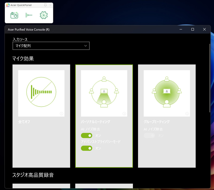The image size is (214, 190).
Task: Open the settings gear in Acer QuickPanel
Action: point(44,15)
